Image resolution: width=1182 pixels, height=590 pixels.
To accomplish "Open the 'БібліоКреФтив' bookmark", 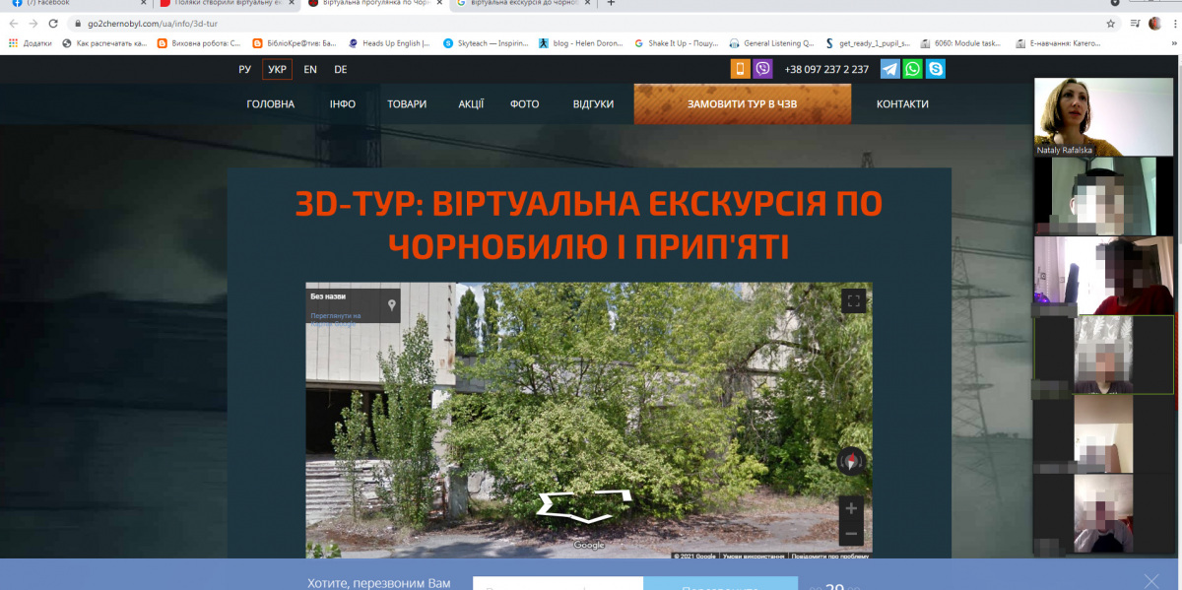I will pyautogui.click(x=294, y=43).
